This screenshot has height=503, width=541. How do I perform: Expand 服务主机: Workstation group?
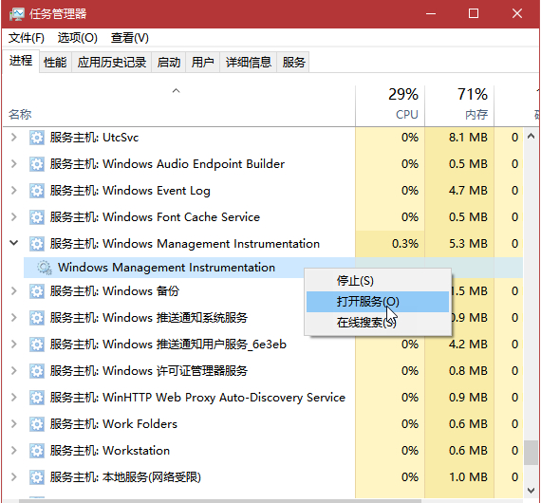click(14, 450)
